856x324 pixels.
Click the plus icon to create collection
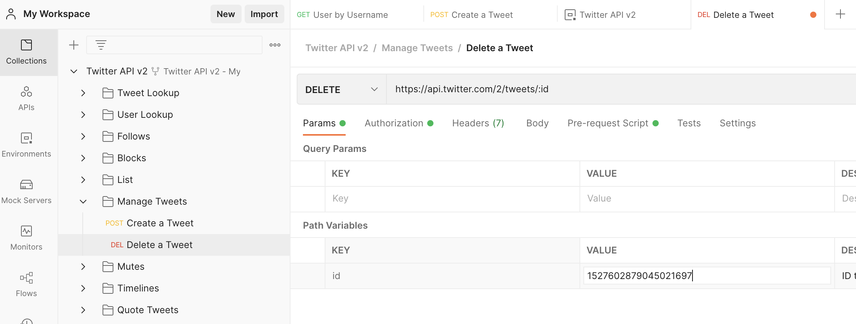pos(74,45)
